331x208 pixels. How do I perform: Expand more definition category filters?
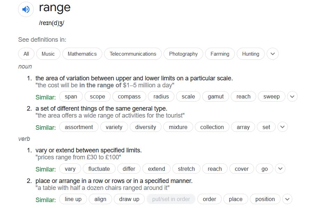click(x=273, y=54)
